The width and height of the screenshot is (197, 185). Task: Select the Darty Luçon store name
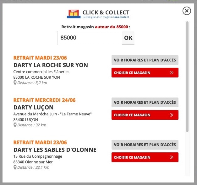(33, 108)
